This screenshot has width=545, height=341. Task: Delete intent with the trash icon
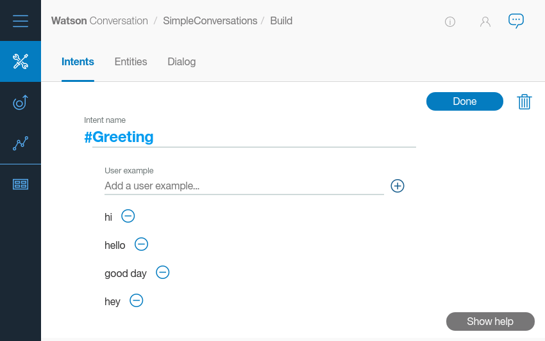point(524,102)
